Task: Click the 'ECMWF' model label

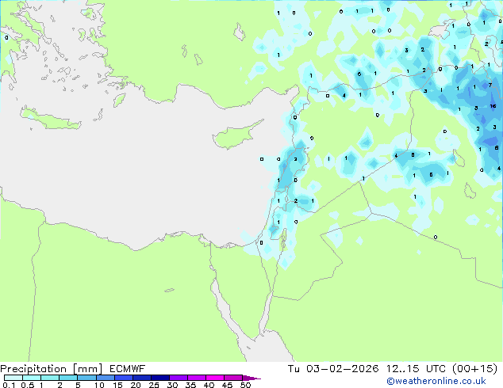Action: coord(127,369)
